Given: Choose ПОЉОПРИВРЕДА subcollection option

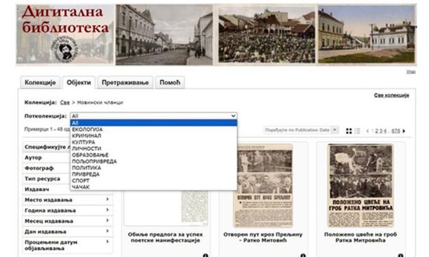Looking at the screenshot, I should [153, 161].
